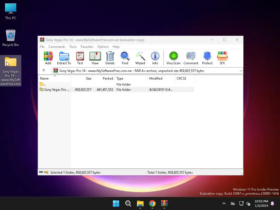Screen dimensions: 280x210
Task: Sort by Modified column header
Action: pos(161,78)
